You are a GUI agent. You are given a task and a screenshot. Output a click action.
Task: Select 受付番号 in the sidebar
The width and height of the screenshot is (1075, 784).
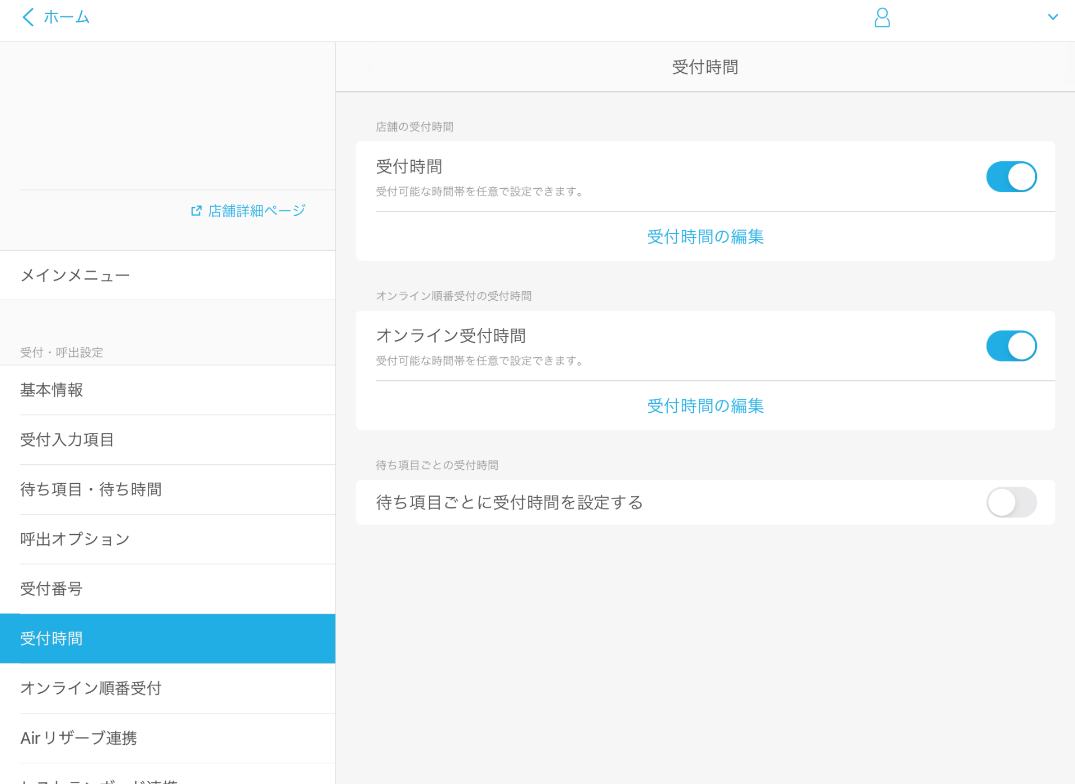pos(51,589)
